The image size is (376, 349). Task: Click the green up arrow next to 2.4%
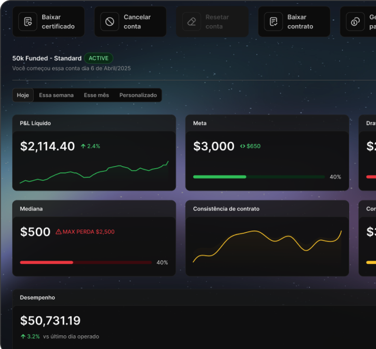tap(83, 146)
